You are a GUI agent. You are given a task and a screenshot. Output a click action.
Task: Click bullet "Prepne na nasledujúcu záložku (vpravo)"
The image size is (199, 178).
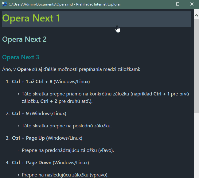65,175
